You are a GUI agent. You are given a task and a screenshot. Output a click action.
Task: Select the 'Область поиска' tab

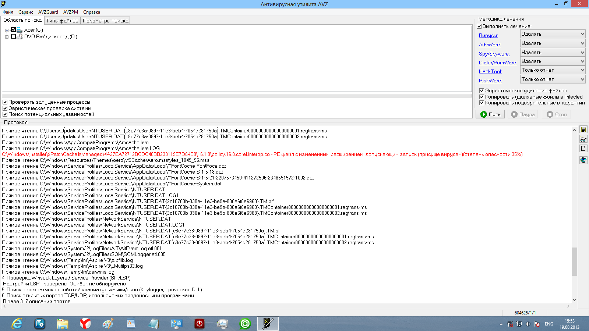coord(22,20)
